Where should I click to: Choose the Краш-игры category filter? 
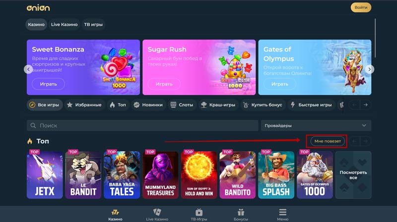218,105
